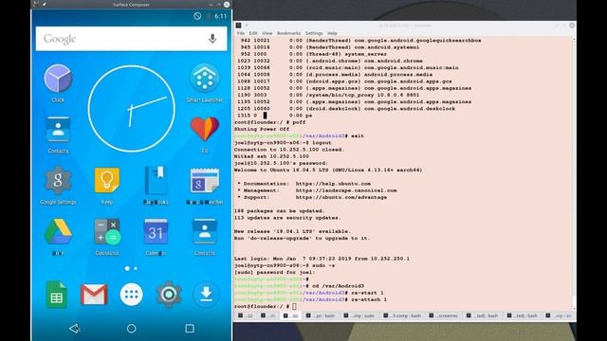Viewport: 607px width, 341px height.
Task: Tap the Android home circle button
Action: (131, 329)
